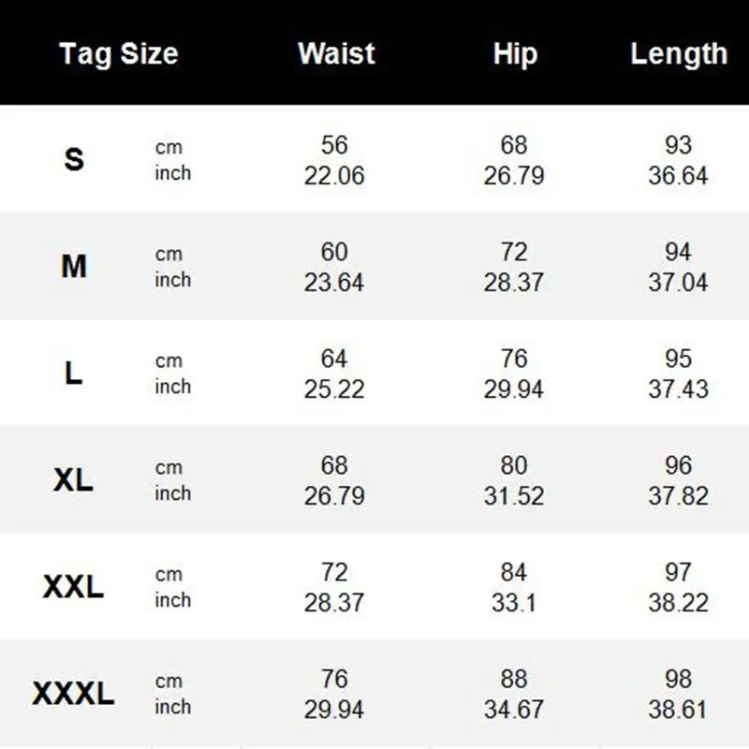This screenshot has height=749, width=749.
Task: Click the 33.1 inch hip value
Action: (x=514, y=603)
